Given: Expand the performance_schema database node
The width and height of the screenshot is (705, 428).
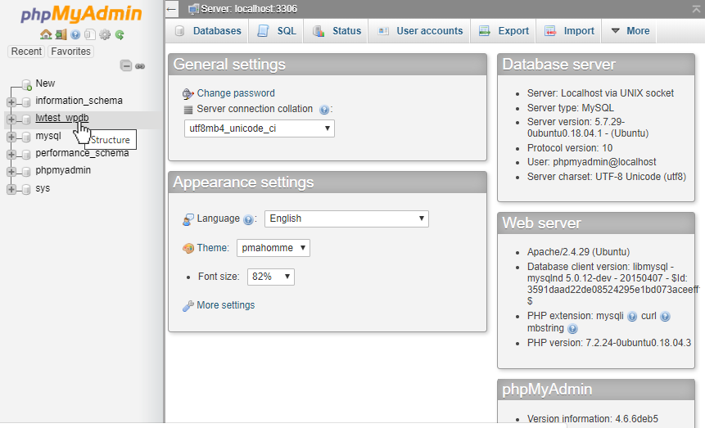Looking at the screenshot, I should click(x=11, y=154).
